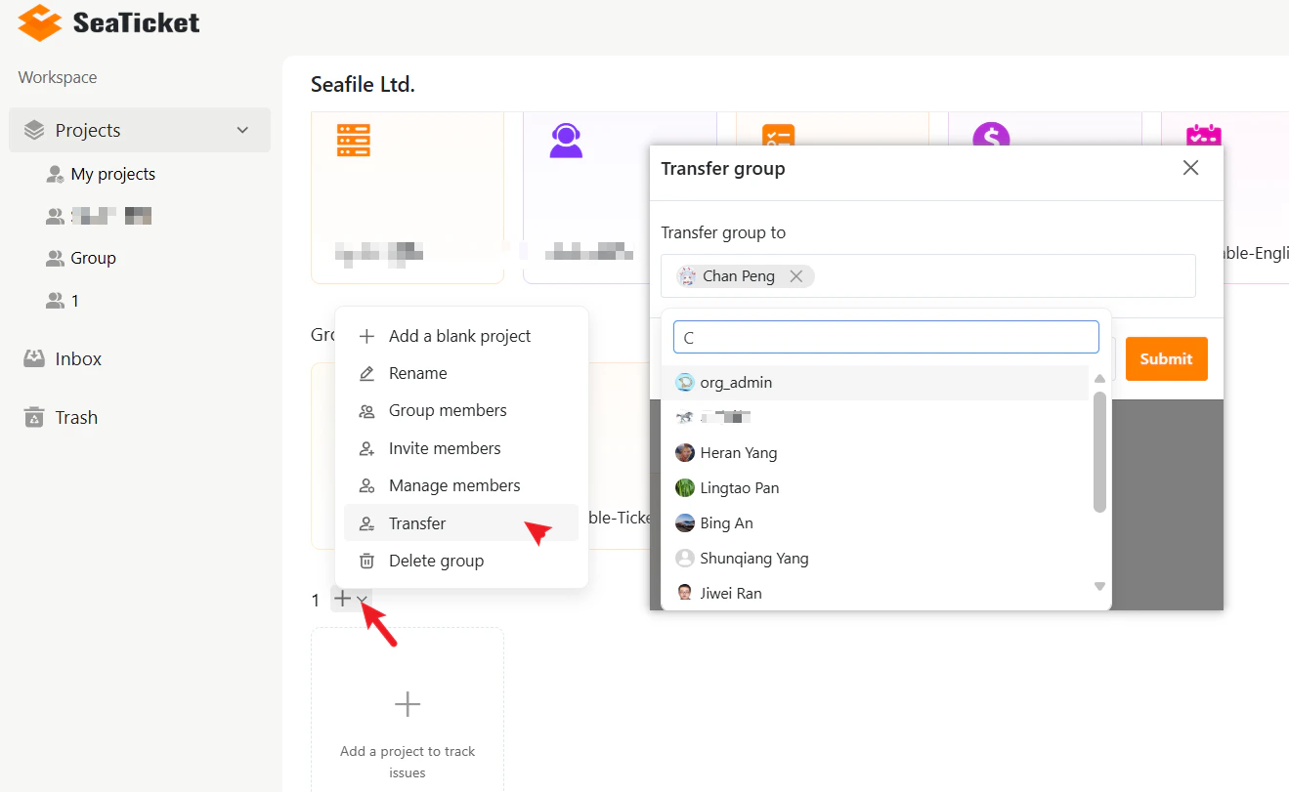This screenshot has width=1289, height=792.
Task: Click the Trash bin icon
Action: [x=34, y=417]
